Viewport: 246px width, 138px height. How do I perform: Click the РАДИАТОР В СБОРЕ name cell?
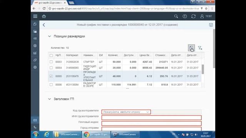tap(90, 85)
